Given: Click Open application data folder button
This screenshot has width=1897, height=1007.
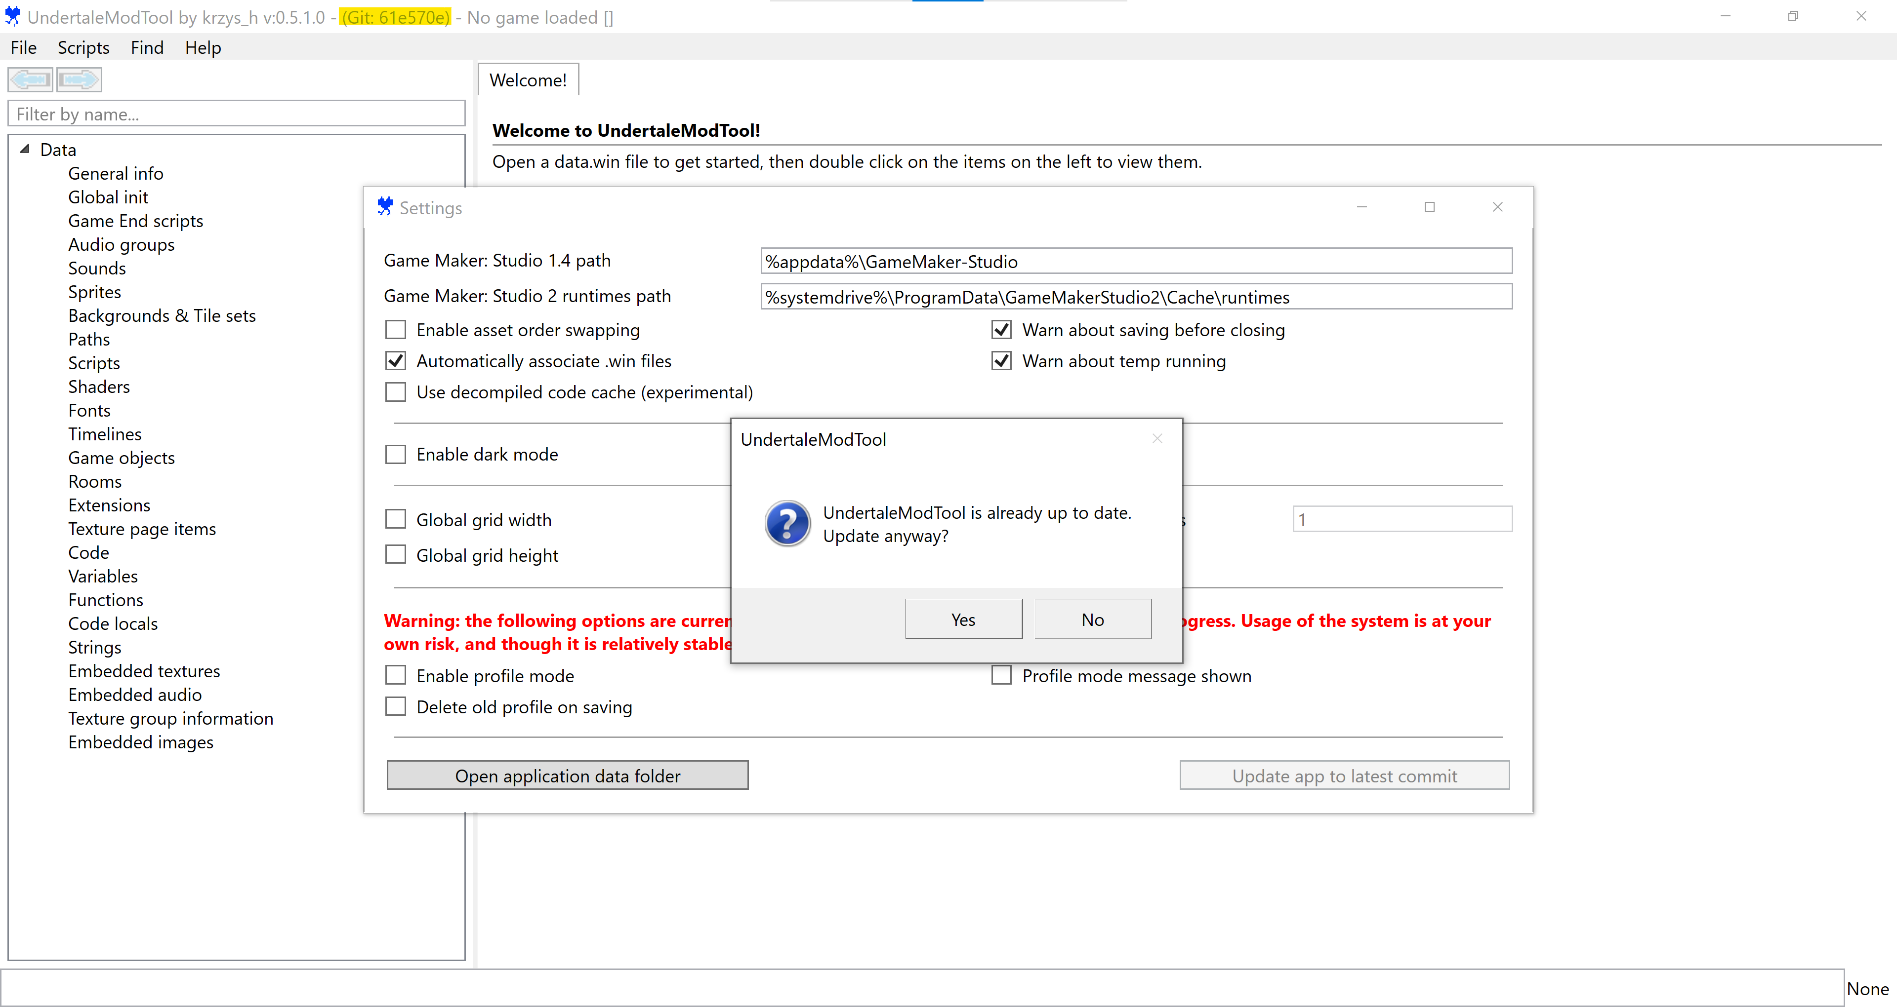Looking at the screenshot, I should (568, 776).
